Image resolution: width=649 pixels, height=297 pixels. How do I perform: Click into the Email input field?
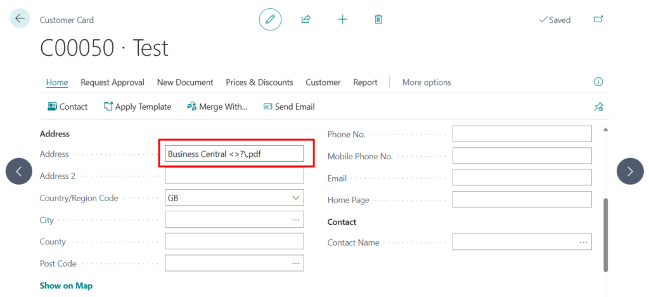click(522, 178)
